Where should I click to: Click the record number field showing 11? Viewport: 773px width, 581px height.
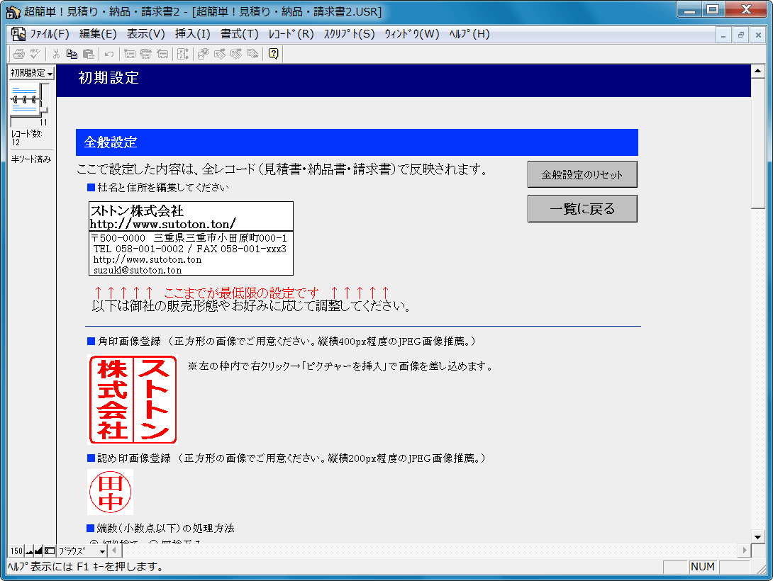click(x=30, y=122)
